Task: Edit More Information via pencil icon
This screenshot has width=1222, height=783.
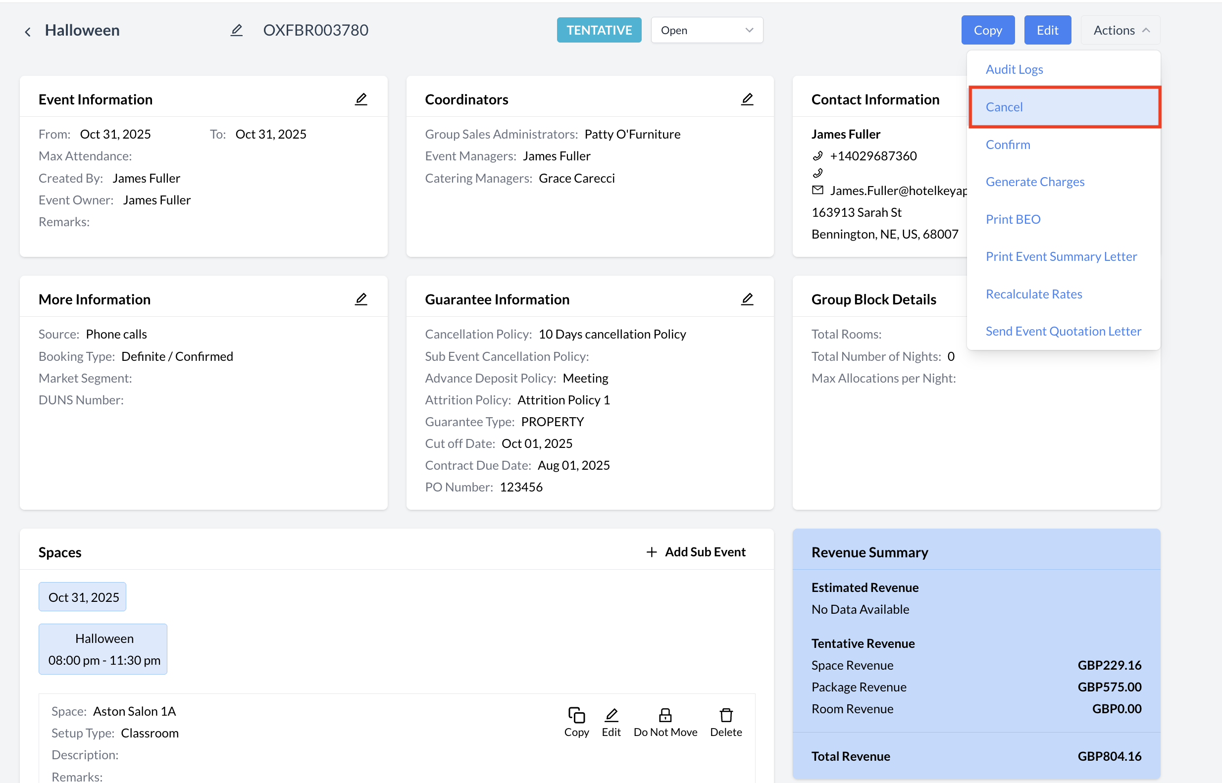Action: [x=360, y=299]
